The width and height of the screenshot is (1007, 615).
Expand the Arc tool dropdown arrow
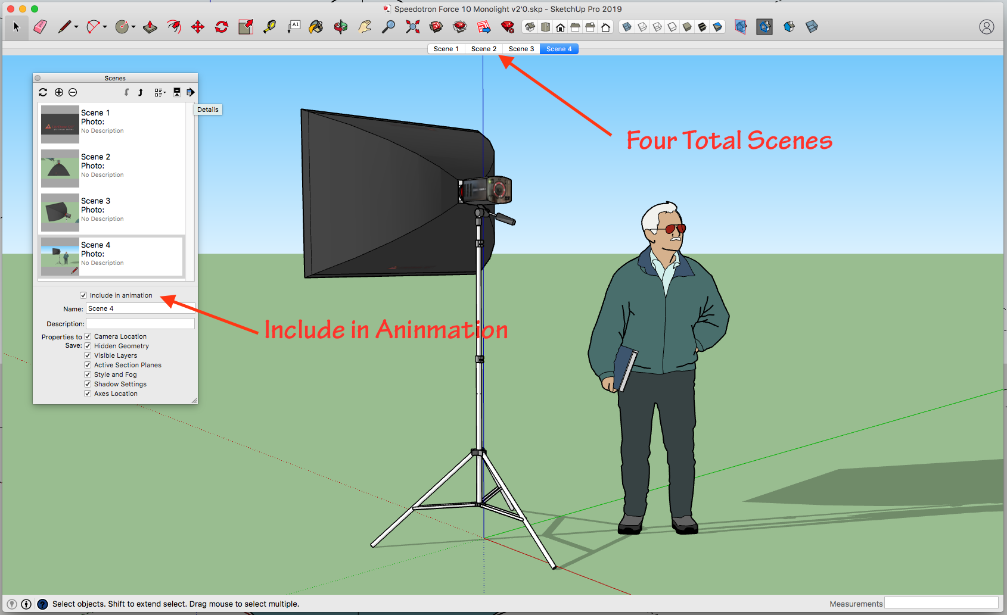(x=105, y=27)
